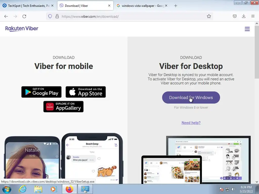Reload the current Viber page
The height and width of the screenshot is (194, 259).
coord(24,16)
